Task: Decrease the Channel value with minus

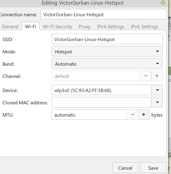Action: [x=146, y=76]
